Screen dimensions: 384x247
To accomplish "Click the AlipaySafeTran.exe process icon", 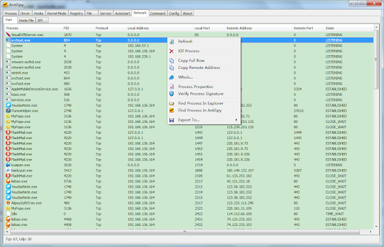I will pos(8,203).
